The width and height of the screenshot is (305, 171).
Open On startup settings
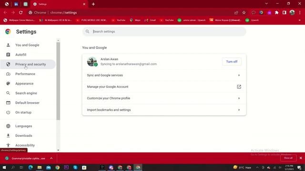pyautogui.click(x=23, y=113)
